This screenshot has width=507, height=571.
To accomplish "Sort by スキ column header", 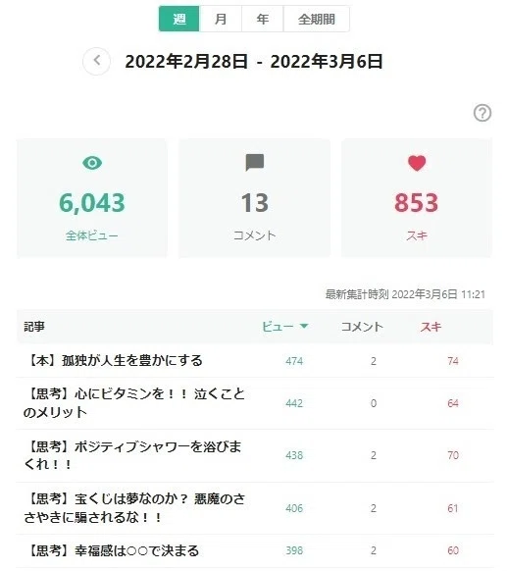I will pyautogui.click(x=431, y=327).
